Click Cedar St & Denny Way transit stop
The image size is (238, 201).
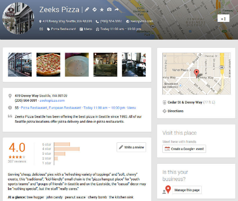coord(185,102)
